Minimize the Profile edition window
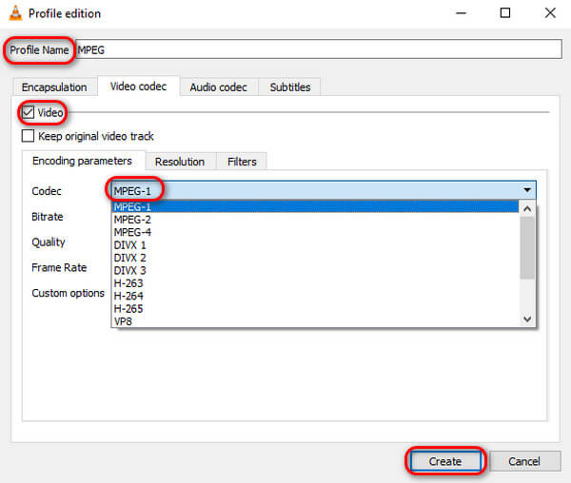This screenshot has width=571, height=483. coord(461,13)
